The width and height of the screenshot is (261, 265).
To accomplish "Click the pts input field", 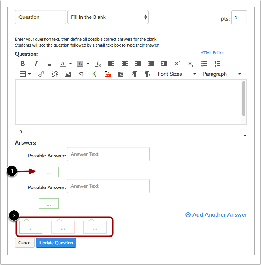I will pyautogui.click(x=239, y=17).
